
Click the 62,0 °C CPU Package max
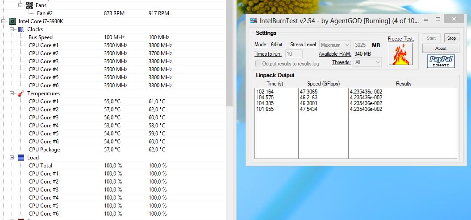click(157, 150)
